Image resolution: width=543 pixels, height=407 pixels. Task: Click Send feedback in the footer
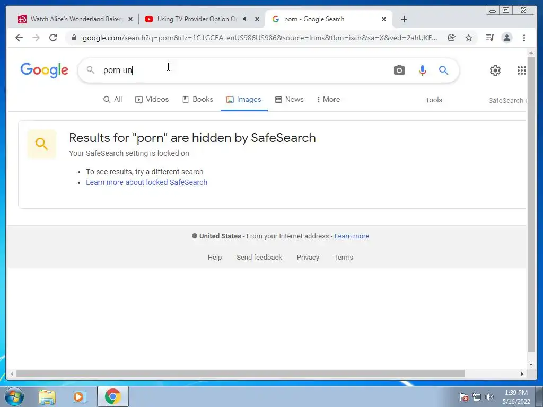click(259, 257)
